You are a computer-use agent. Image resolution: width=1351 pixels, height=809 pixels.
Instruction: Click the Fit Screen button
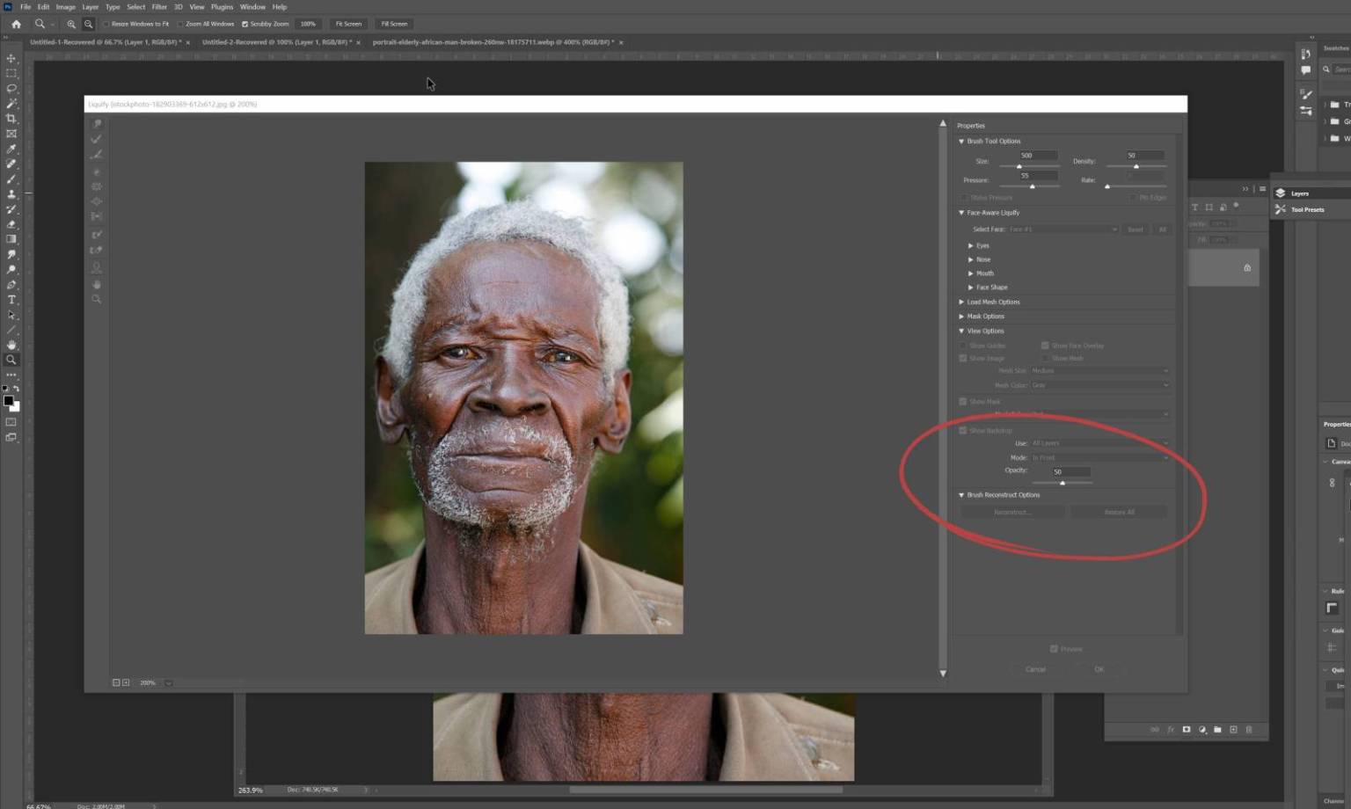tap(348, 24)
